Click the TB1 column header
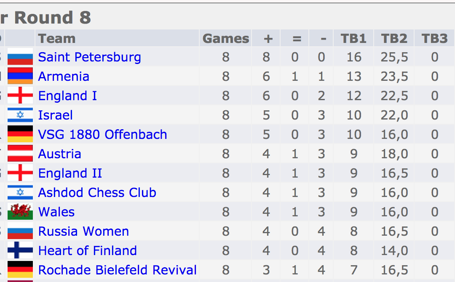 tap(353, 38)
